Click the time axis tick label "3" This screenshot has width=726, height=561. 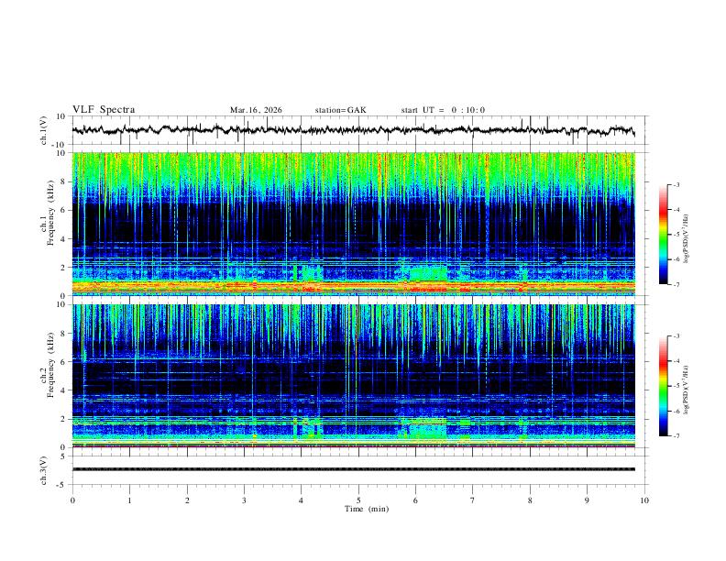tap(244, 500)
